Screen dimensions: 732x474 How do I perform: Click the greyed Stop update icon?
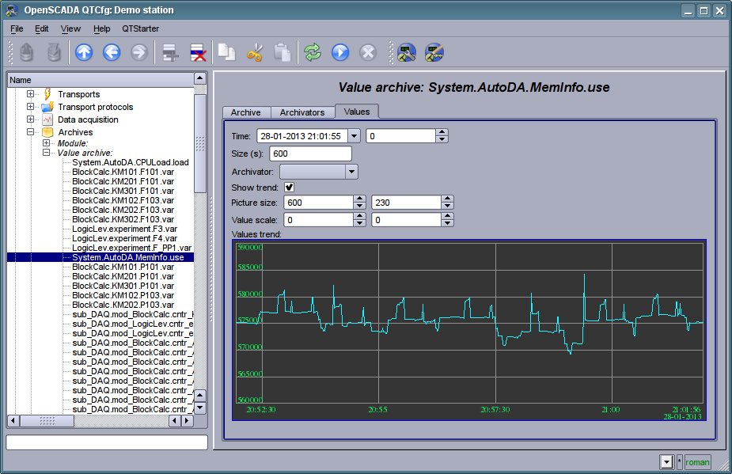pos(368,52)
